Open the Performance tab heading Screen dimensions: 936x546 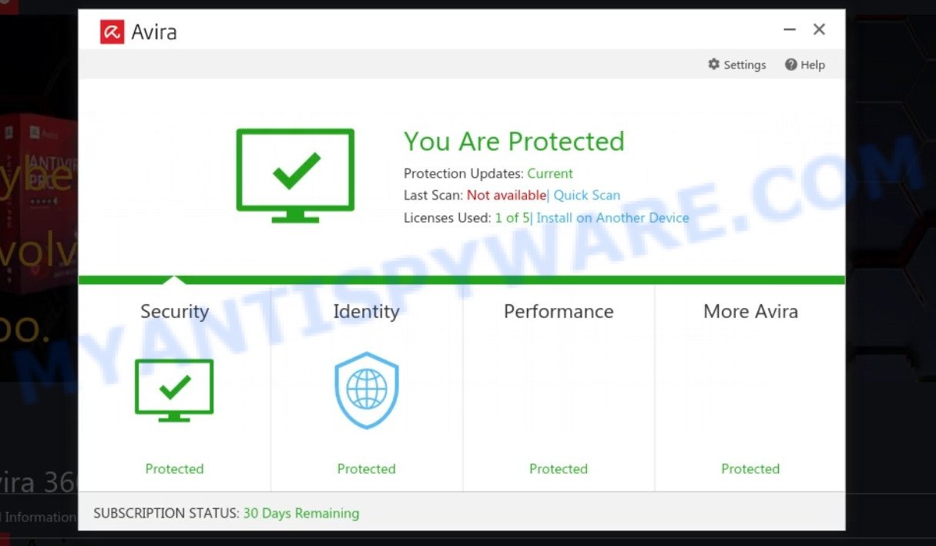point(559,312)
